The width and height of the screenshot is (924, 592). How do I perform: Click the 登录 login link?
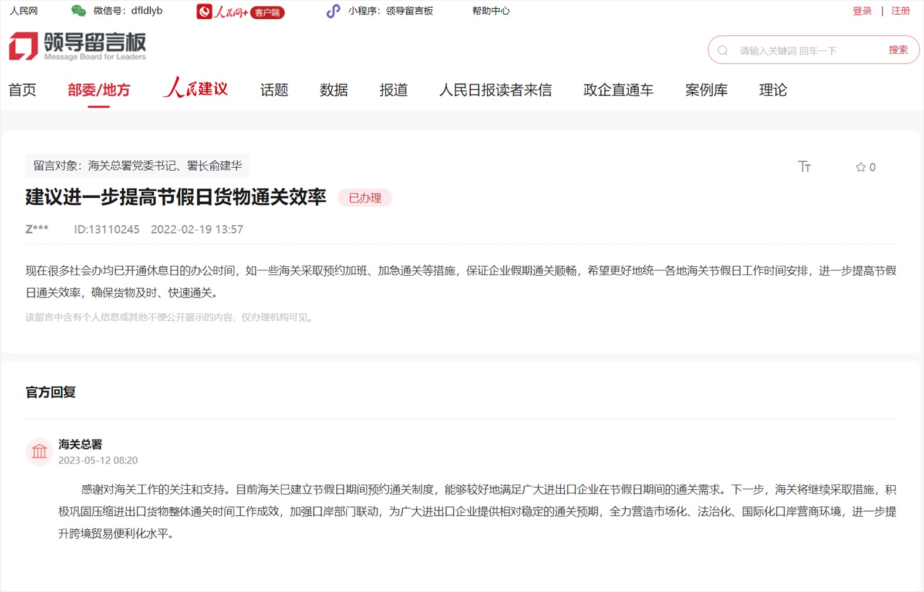point(862,11)
